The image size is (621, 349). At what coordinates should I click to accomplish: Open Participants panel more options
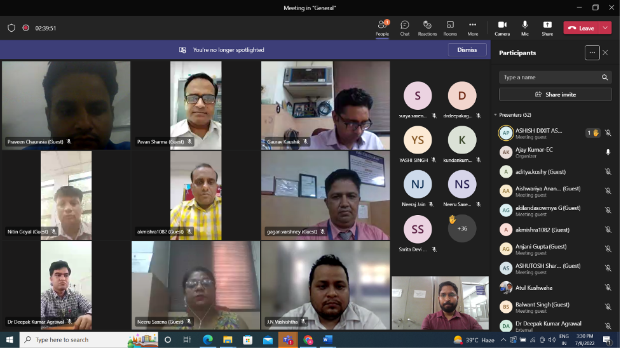pyautogui.click(x=592, y=53)
